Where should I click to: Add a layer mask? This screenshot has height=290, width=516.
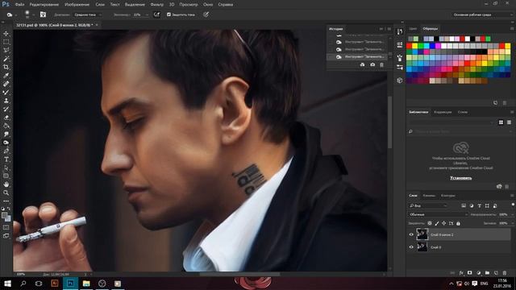pyautogui.click(x=469, y=273)
